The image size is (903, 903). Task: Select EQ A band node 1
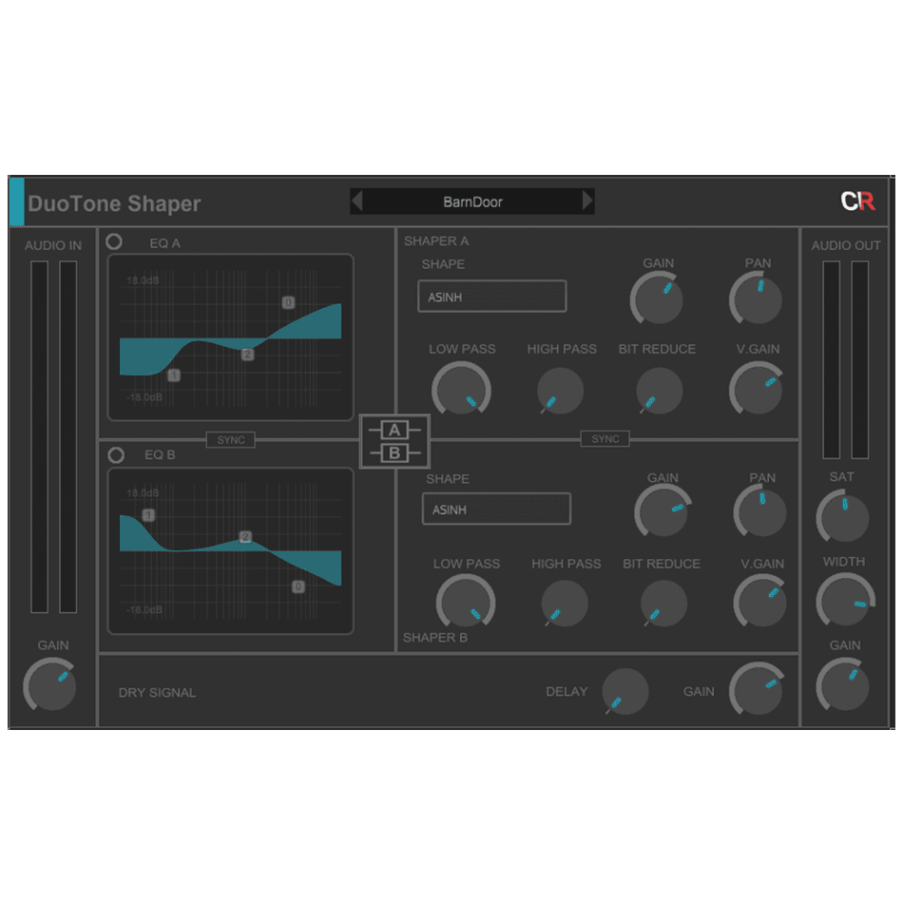[174, 375]
